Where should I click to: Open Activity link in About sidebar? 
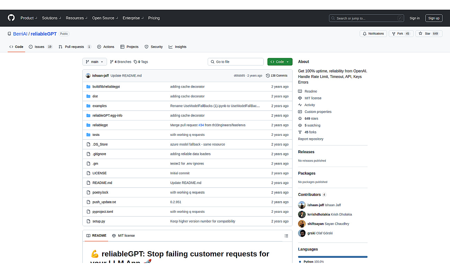click(307, 105)
